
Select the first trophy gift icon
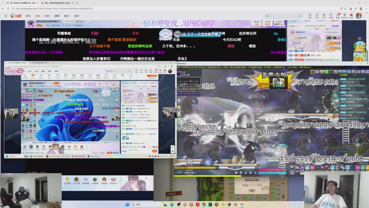point(67,180)
